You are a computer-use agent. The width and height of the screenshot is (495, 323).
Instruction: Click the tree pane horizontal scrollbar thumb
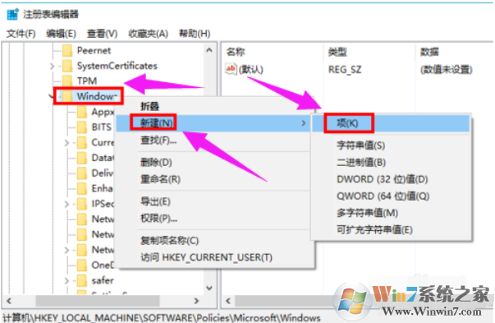coord(98,301)
